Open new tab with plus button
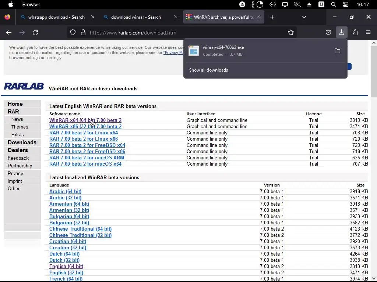 coord(272,17)
